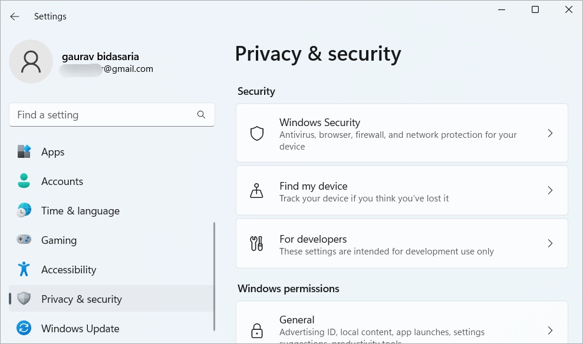Click the Accounts person icon

pos(24,181)
